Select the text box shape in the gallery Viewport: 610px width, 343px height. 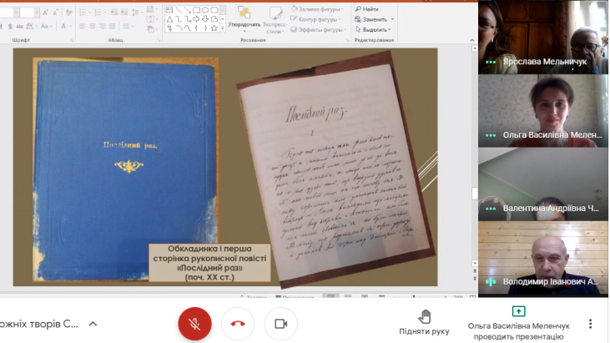pos(169,10)
